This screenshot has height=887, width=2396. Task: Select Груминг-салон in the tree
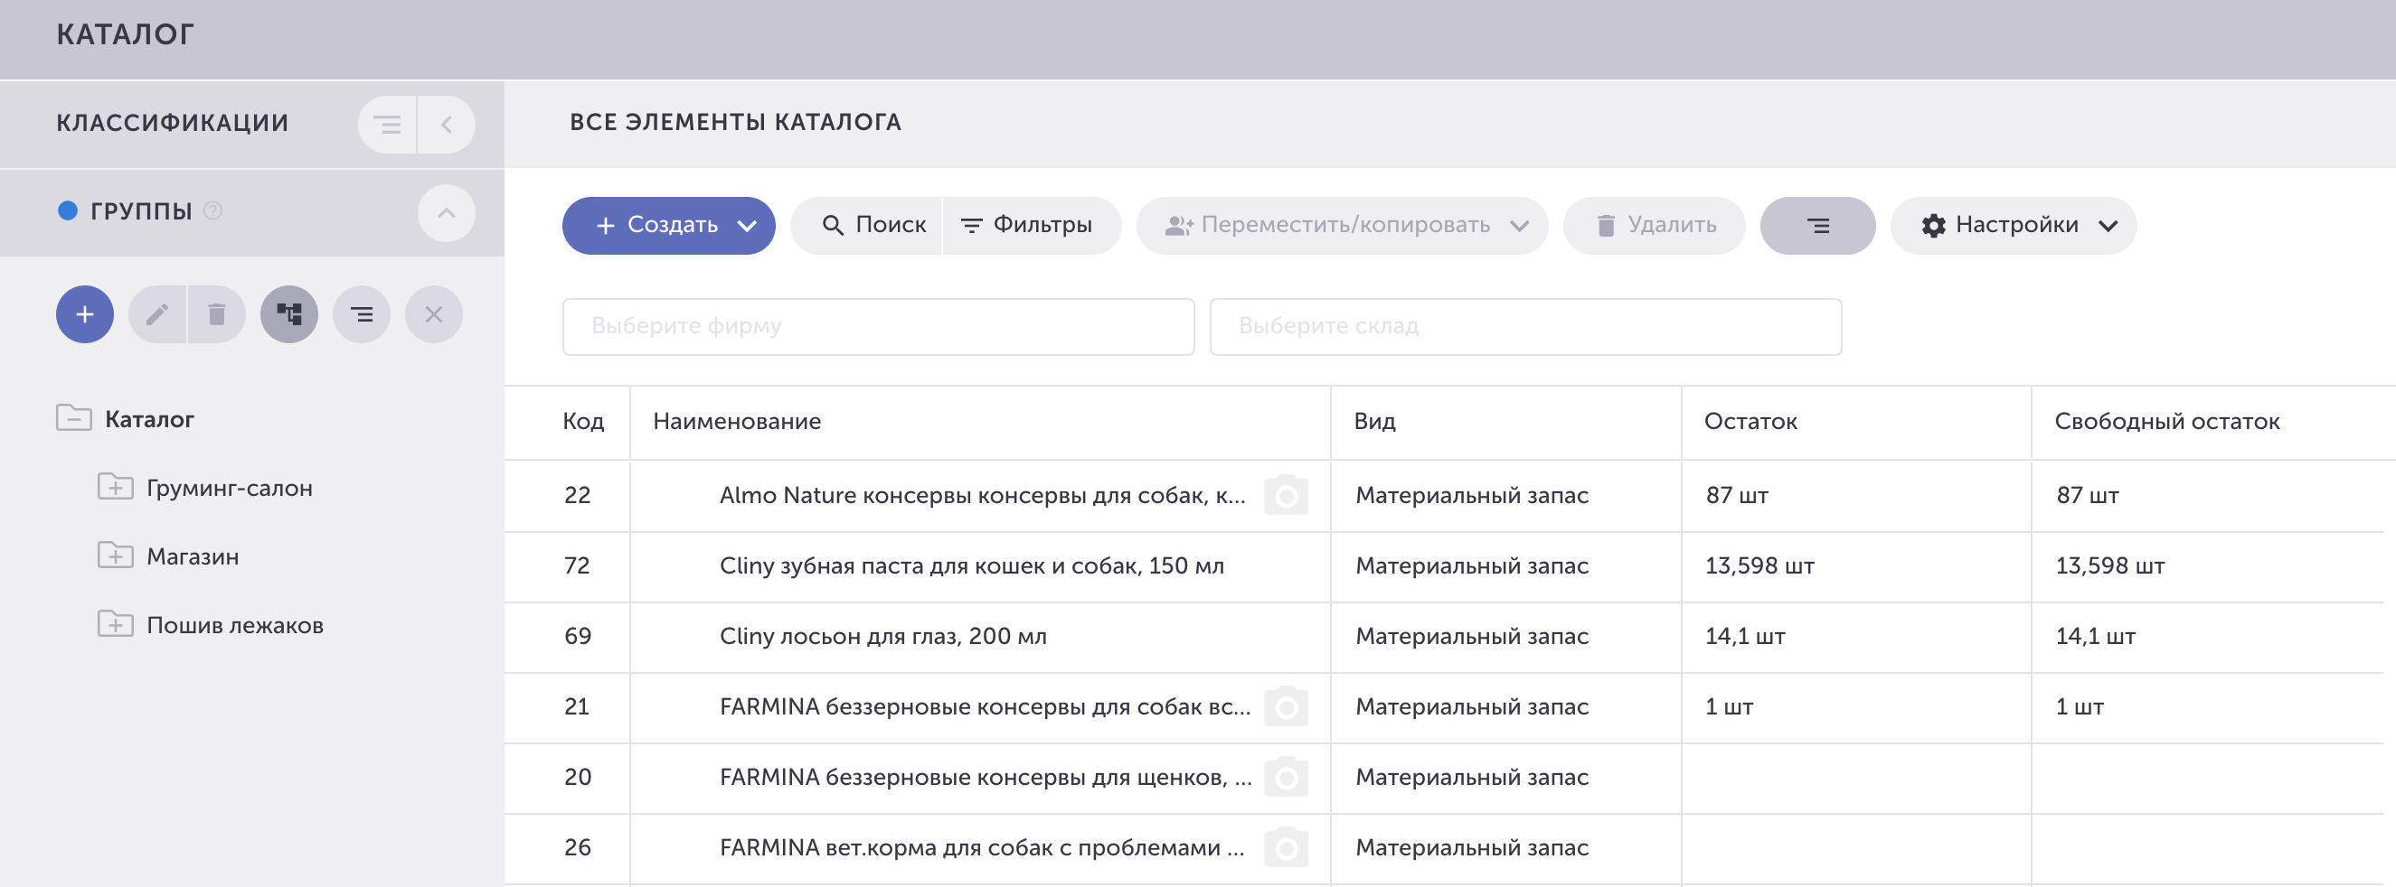[x=230, y=488]
